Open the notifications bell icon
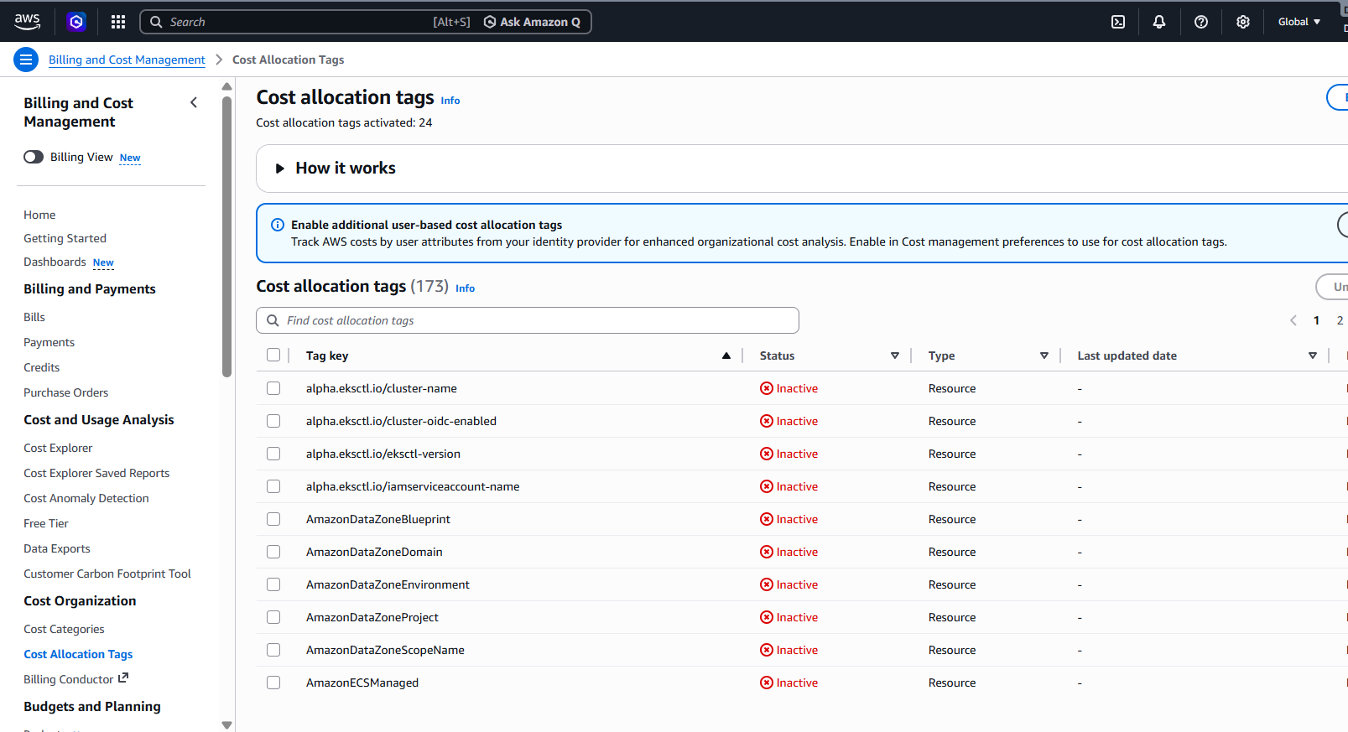The height and width of the screenshot is (732, 1348). pos(1159,22)
